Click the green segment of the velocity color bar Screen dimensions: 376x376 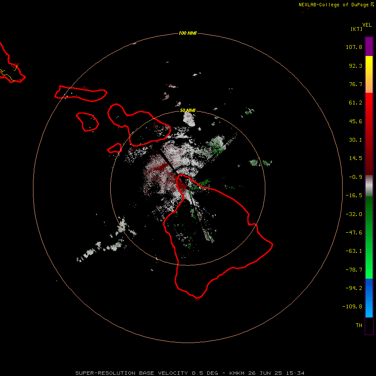[369, 237]
